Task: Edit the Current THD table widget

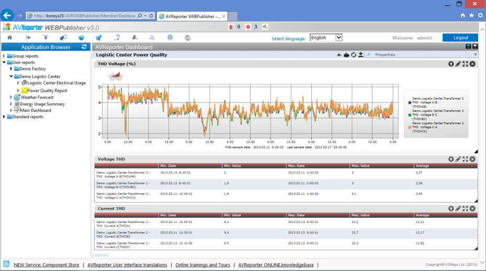Action: point(458,208)
